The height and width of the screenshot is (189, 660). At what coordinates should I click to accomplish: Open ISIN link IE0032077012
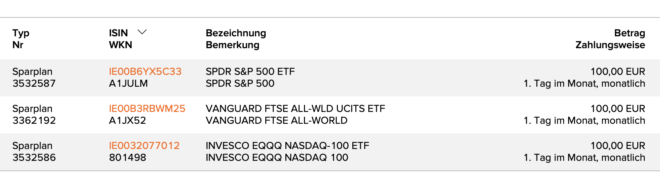click(x=144, y=146)
